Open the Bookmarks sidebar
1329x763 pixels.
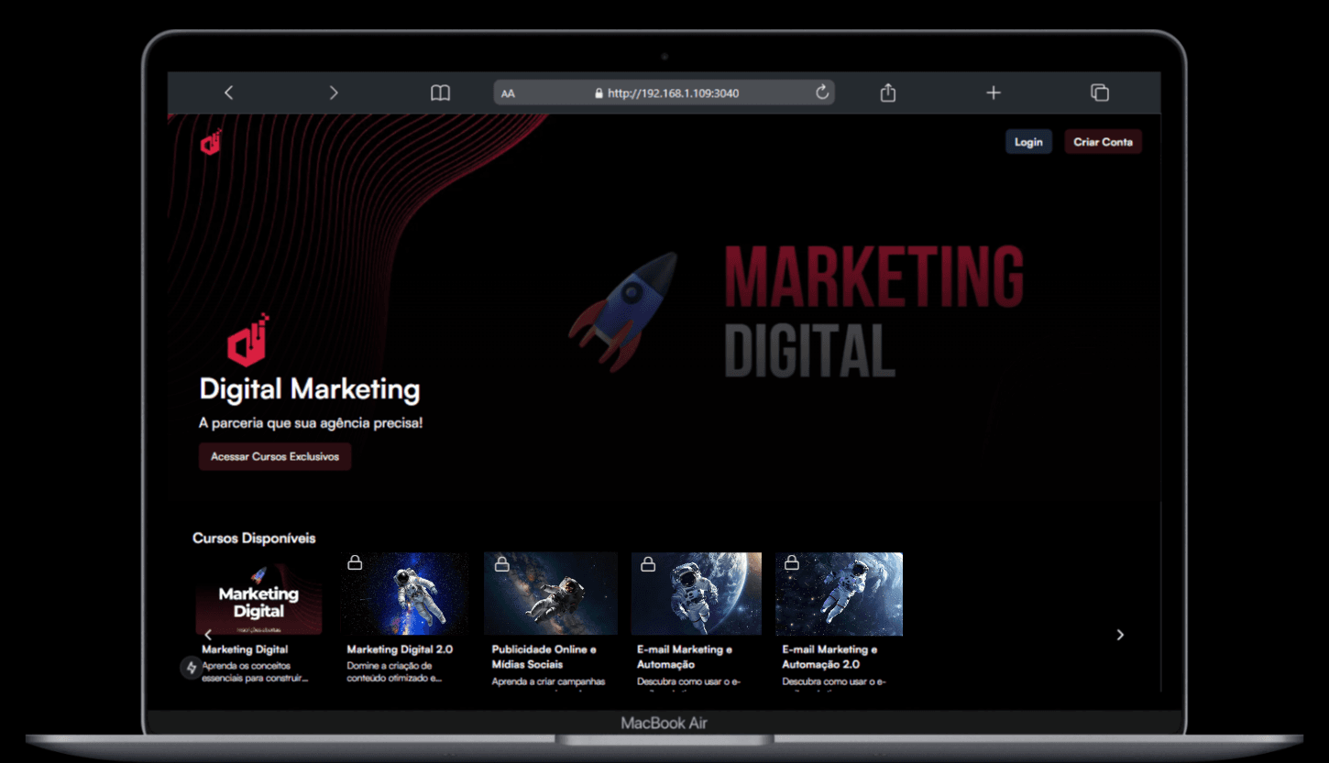click(x=440, y=93)
